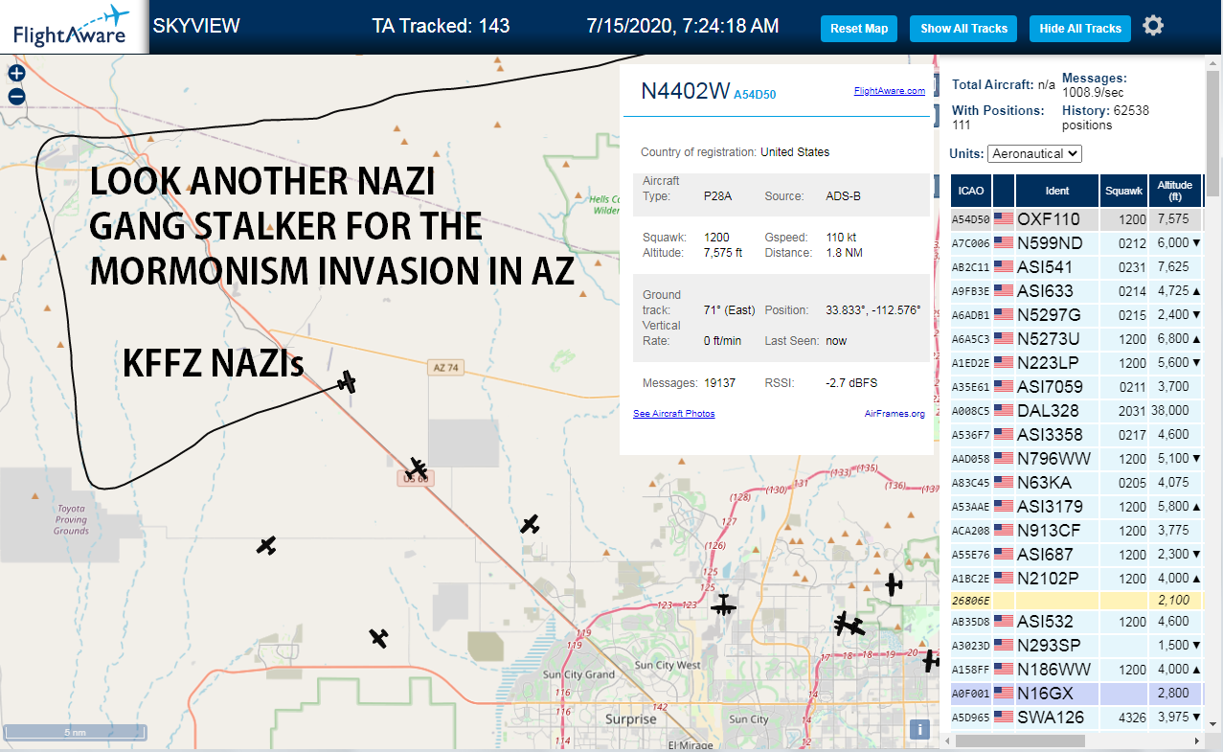Click US flag in N599ND row
The width and height of the screenshot is (1223, 752).
pyautogui.click(x=1004, y=242)
